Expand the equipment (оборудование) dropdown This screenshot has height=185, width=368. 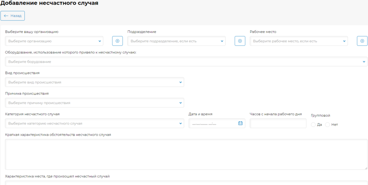pos(186,62)
